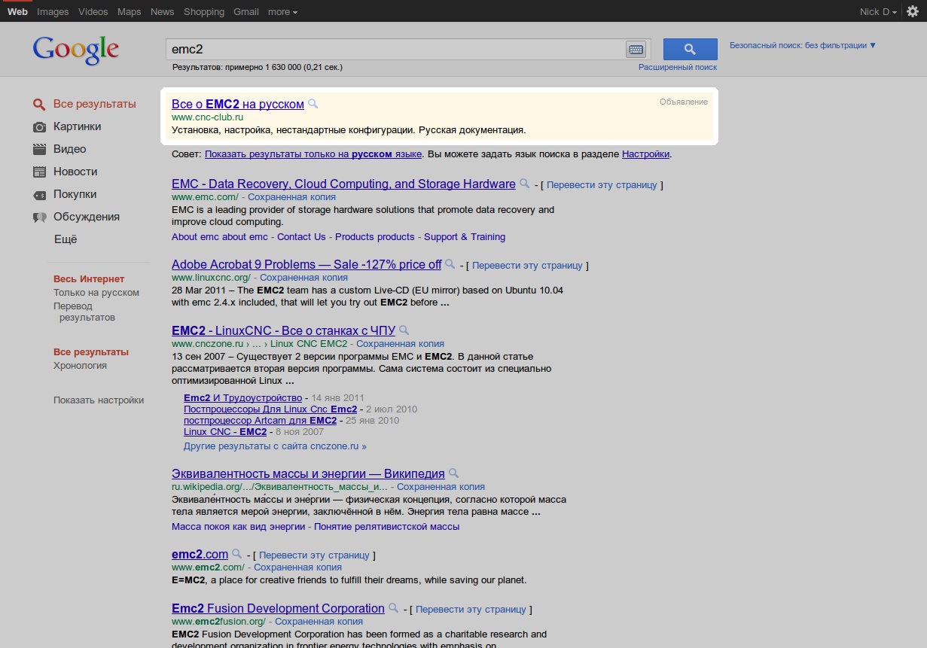Click the Все результаты red magnifier icon
Viewport: 927px width, 648px height.
tap(40, 105)
